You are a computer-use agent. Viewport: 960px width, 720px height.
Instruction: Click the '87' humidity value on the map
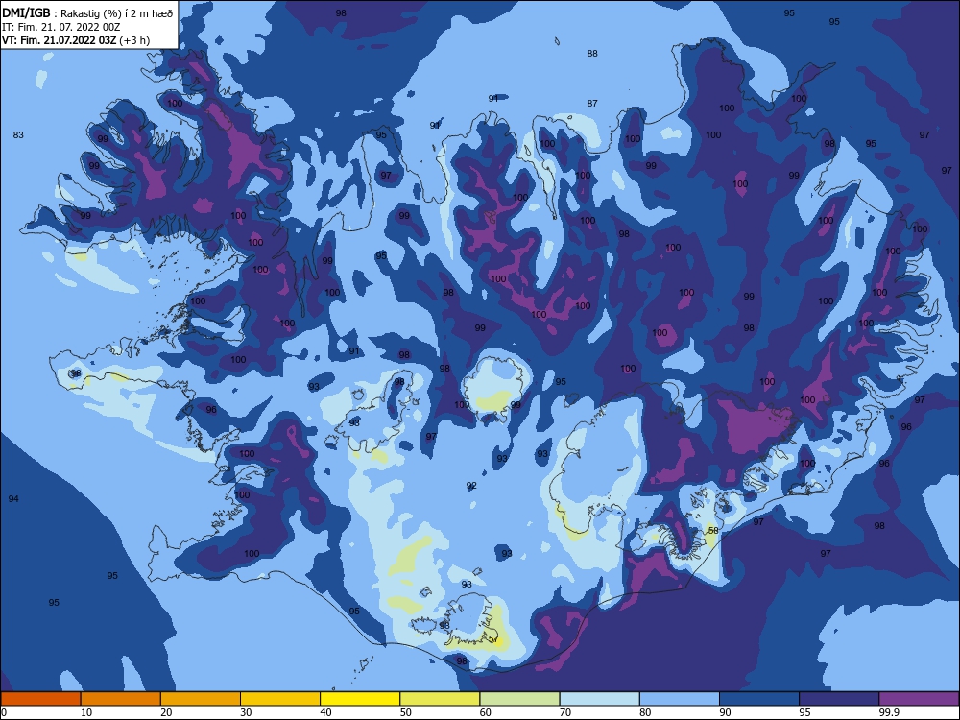click(592, 103)
